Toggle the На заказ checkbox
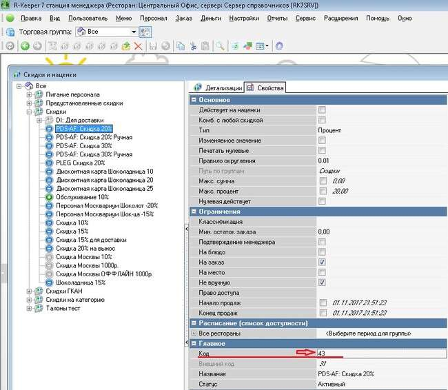Viewport: 448px width, 390px height. click(322, 263)
